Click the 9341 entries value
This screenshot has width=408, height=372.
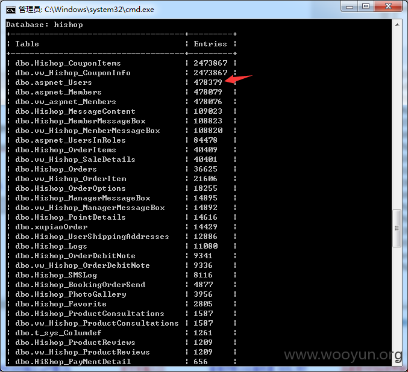click(203, 256)
